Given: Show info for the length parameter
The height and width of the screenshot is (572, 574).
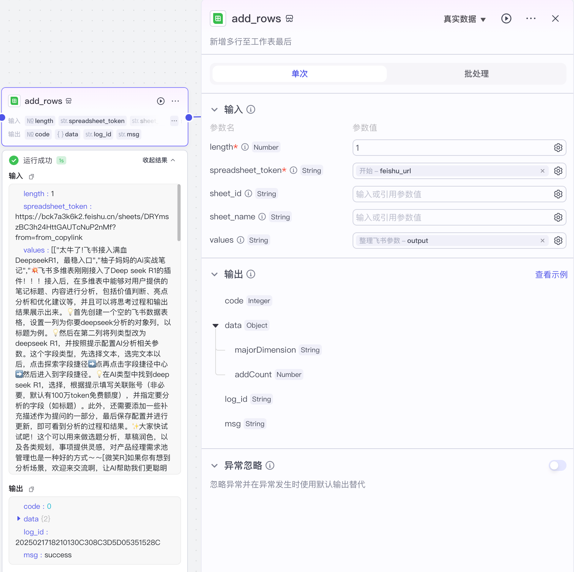Looking at the screenshot, I should click(x=245, y=147).
